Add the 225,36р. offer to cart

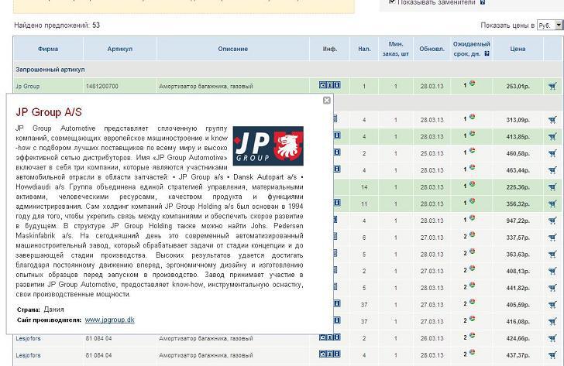pos(552,187)
